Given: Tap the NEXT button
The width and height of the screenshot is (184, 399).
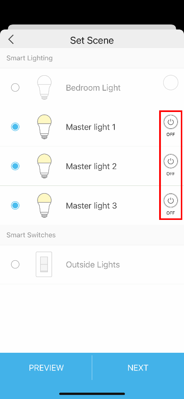Looking at the screenshot, I should coord(138,368).
